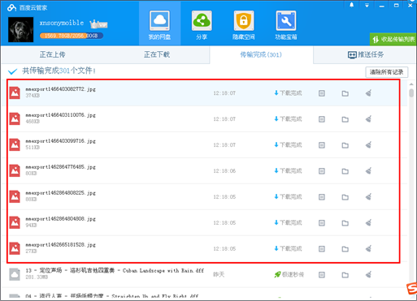Open file mmexport1466403082772.jpg via its document icon
Viewport: 417px width, 301px height.
[x=322, y=93]
